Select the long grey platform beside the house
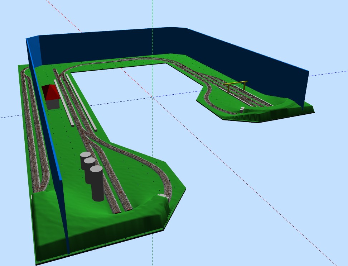Viewport: 348px width, 266px height. [64, 103]
